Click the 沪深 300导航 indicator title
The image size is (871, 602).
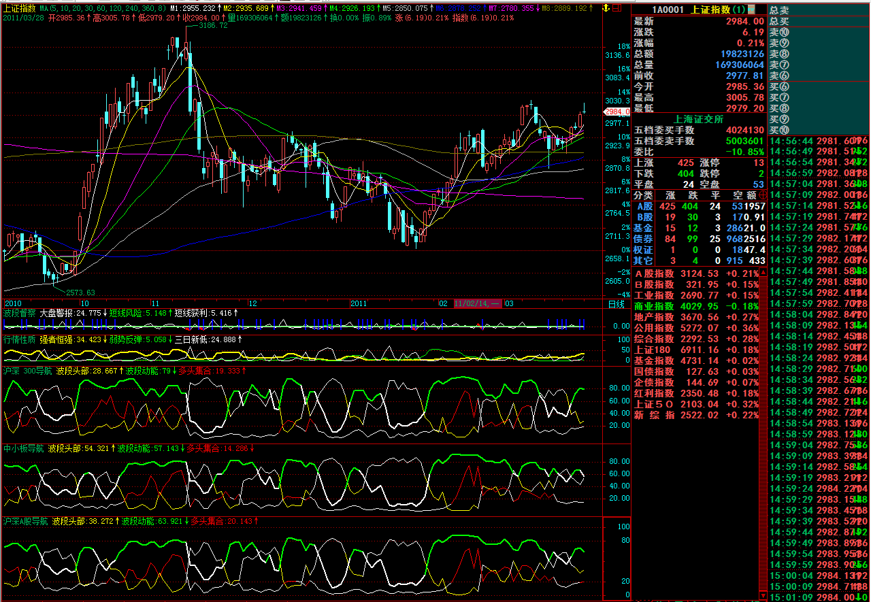[x=27, y=371]
